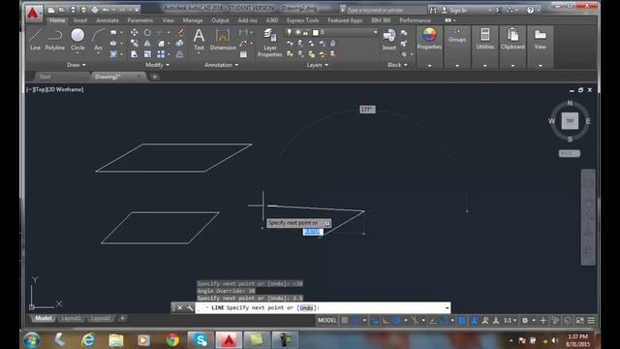Open the annotation scale 1:1 dropdown
This screenshot has width=620, height=349.
(511, 321)
